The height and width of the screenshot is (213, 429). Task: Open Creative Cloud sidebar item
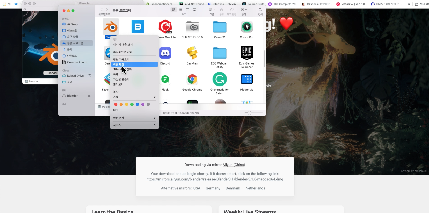76,62
